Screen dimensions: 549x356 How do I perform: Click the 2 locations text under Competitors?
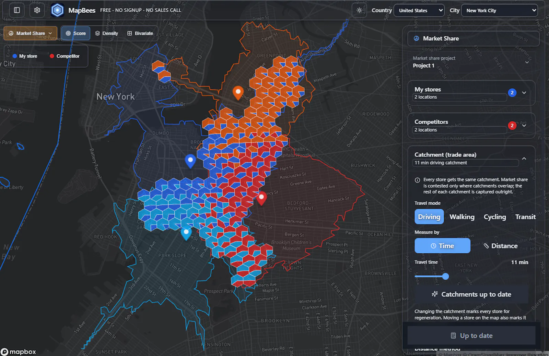coord(425,130)
